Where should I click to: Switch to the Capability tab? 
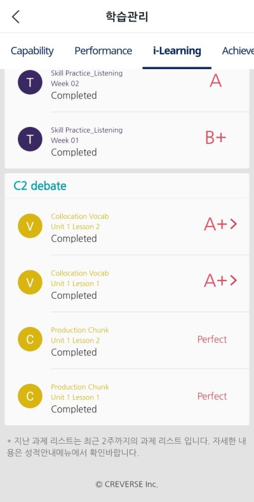click(32, 51)
